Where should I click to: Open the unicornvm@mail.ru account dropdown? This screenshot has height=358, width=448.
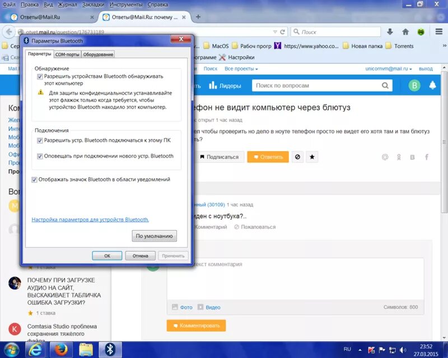pos(389,69)
